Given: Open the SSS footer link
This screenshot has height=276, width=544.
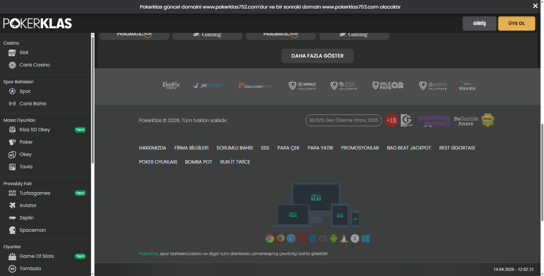Looking at the screenshot, I should pyautogui.click(x=265, y=148).
